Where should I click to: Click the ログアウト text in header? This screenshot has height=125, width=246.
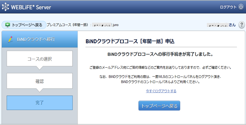(228, 7)
